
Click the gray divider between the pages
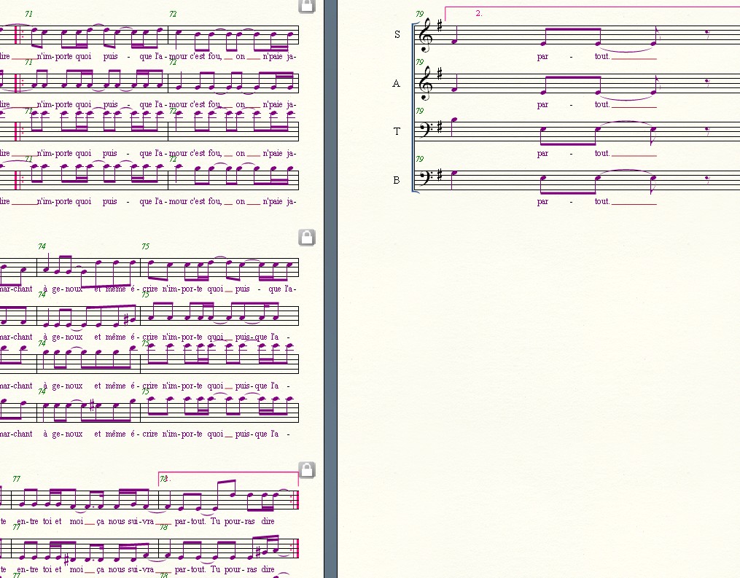pos(330,292)
